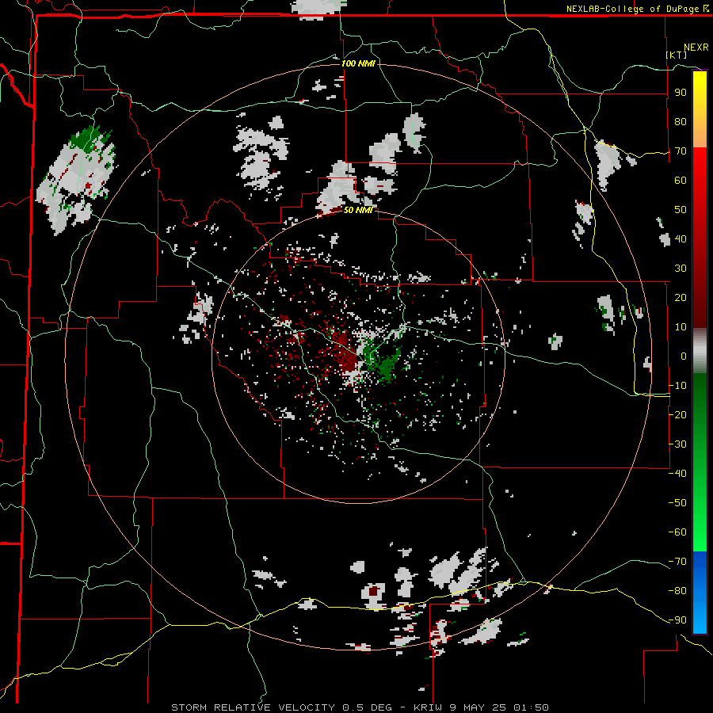
Task: Click the -60 value on velocity scale
Action: pos(677,532)
